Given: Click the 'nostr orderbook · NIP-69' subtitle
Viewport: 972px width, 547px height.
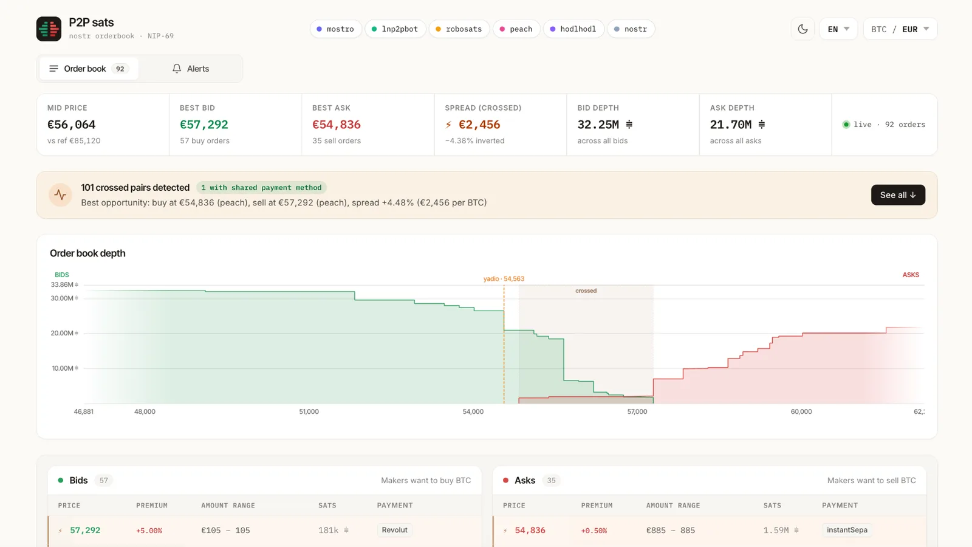Looking at the screenshot, I should click(x=122, y=36).
